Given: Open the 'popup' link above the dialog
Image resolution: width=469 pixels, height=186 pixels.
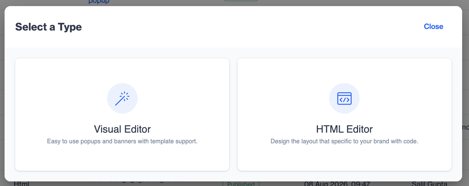Looking at the screenshot, I should [x=99, y=2].
